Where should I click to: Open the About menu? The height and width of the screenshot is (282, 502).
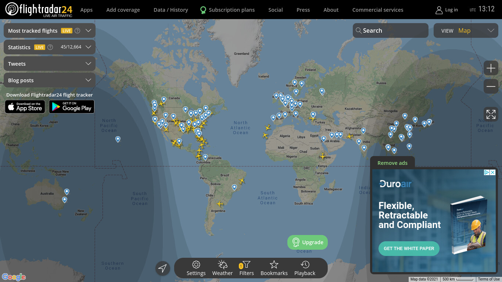point(331,10)
